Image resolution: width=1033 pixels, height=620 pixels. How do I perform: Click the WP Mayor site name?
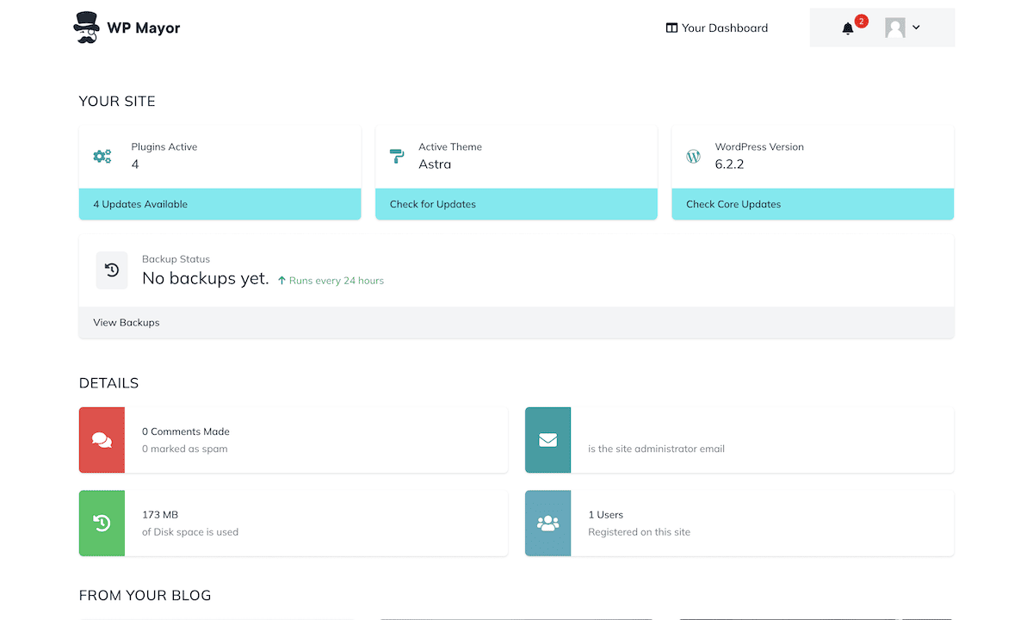144,28
